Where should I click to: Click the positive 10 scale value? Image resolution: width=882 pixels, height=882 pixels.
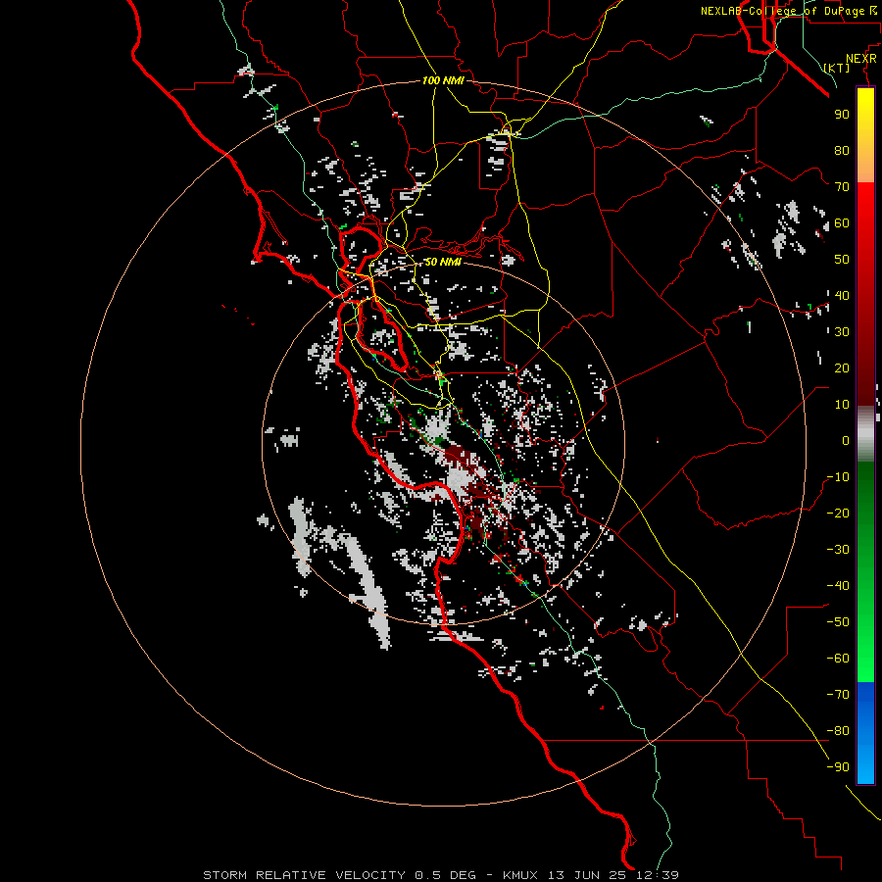[842, 405]
